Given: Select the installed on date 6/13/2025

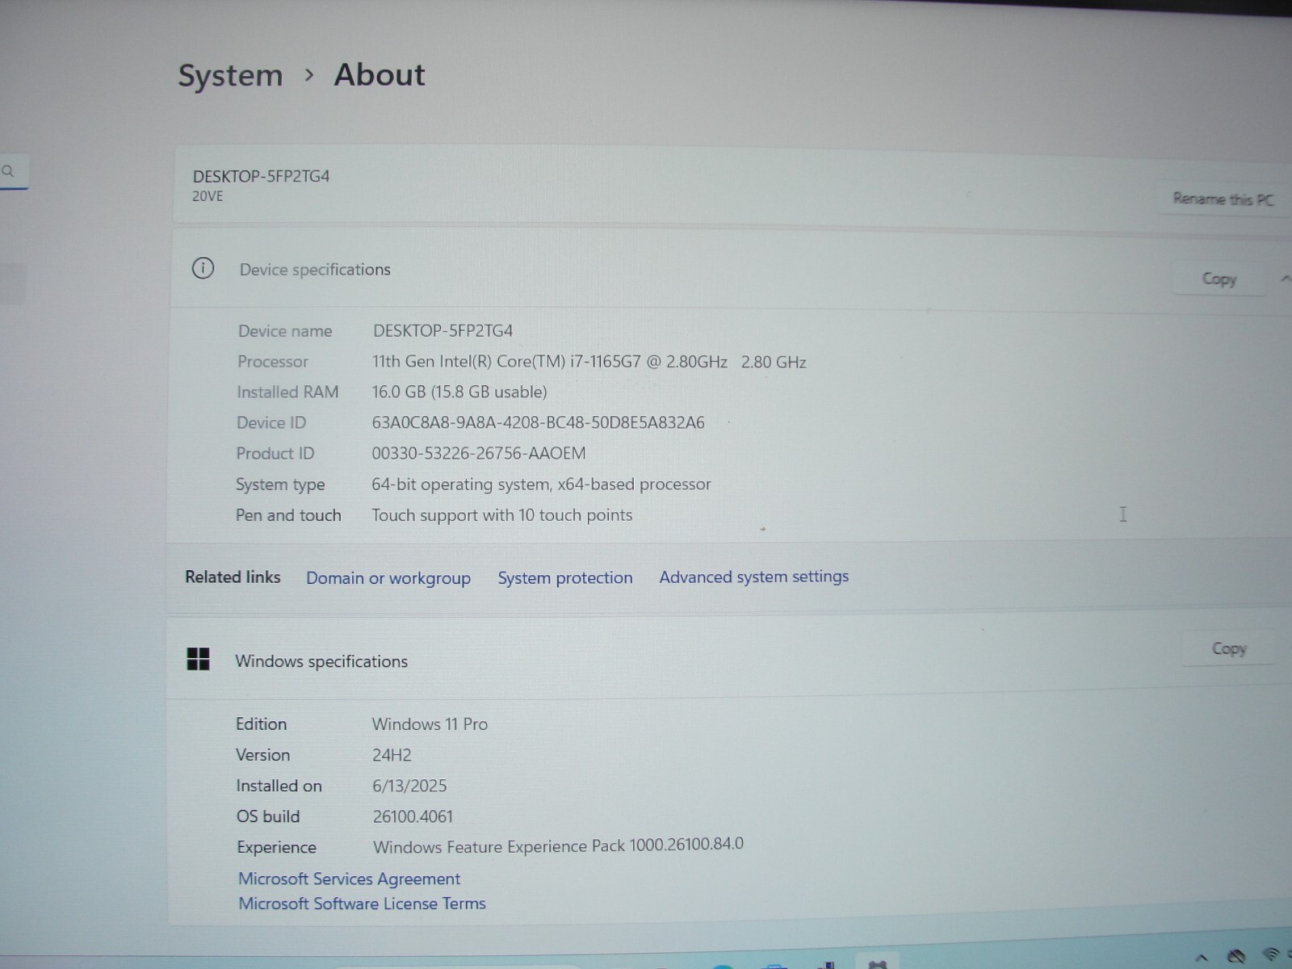Looking at the screenshot, I should point(409,786).
